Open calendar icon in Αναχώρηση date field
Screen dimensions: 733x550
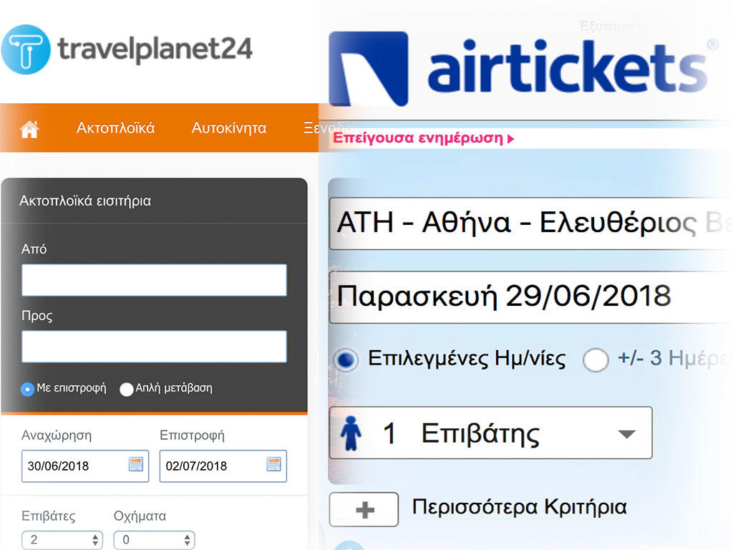(135, 464)
